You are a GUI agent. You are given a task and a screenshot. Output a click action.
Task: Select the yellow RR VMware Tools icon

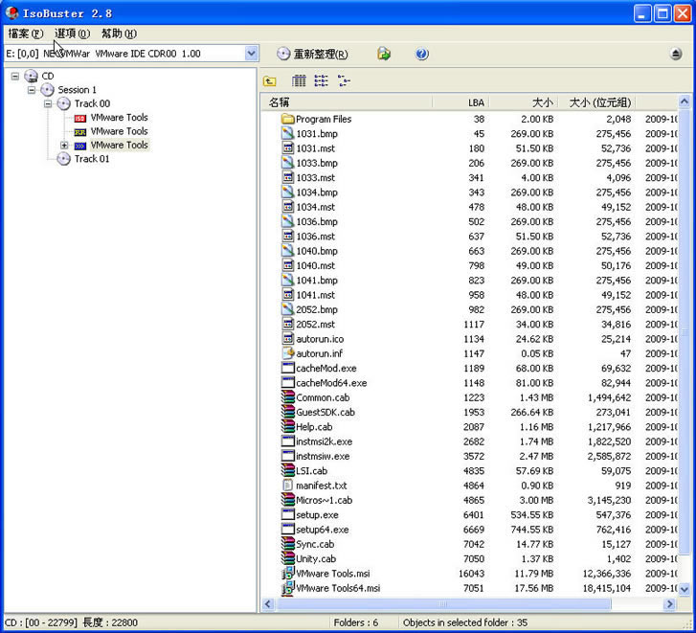pos(80,132)
